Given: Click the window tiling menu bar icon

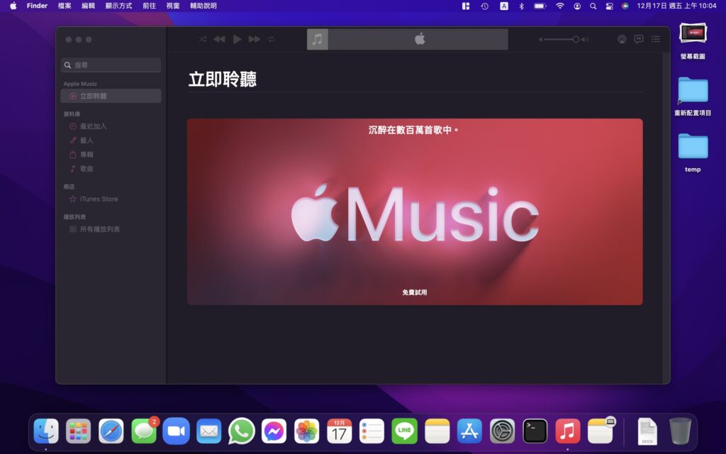Looking at the screenshot, I should 466,6.
